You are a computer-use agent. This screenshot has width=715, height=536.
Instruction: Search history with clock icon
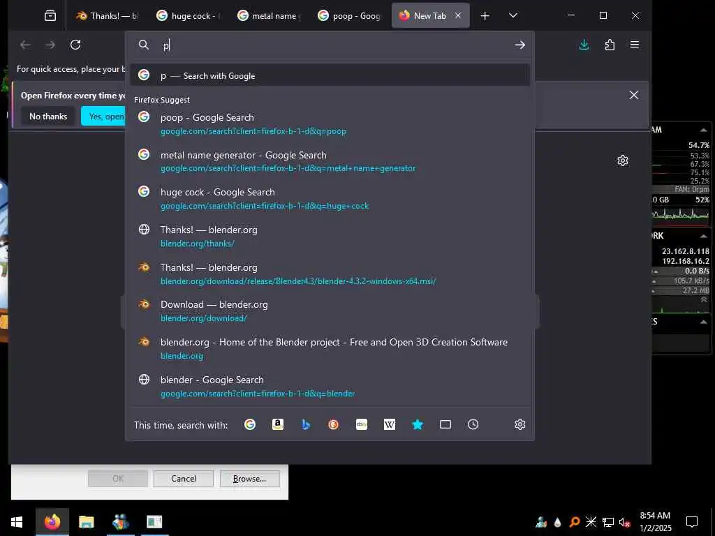pos(473,425)
